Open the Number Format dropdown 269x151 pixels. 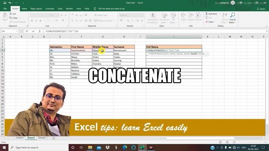[x=142, y=15]
